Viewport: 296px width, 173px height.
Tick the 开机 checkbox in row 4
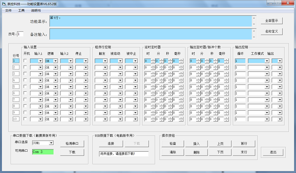click(25, 80)
